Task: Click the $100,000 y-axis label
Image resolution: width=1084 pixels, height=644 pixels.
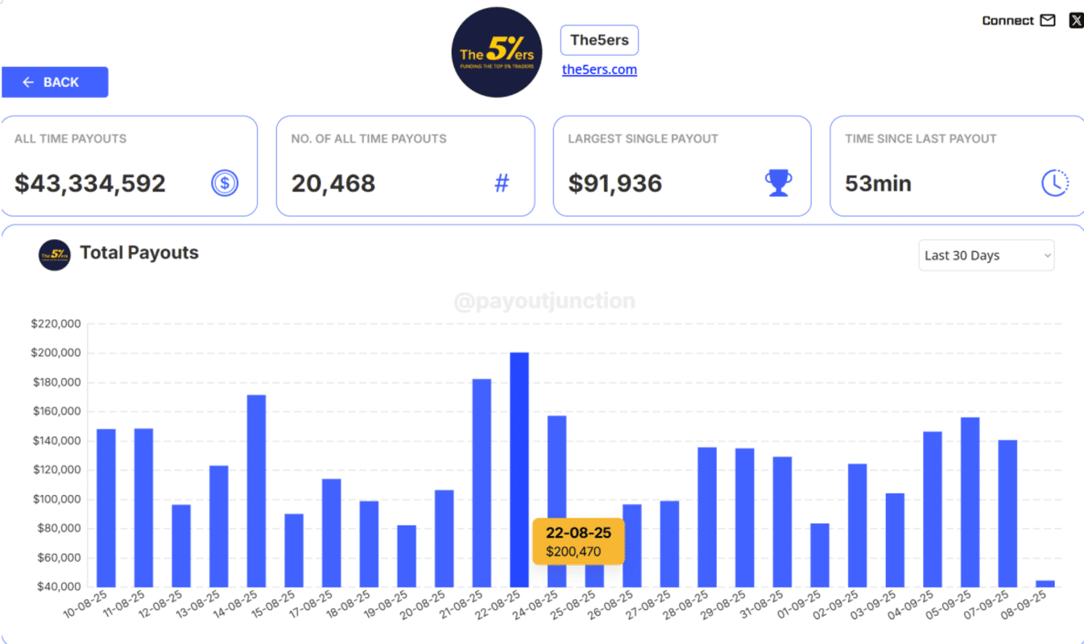Action: (x=56, y=499)
